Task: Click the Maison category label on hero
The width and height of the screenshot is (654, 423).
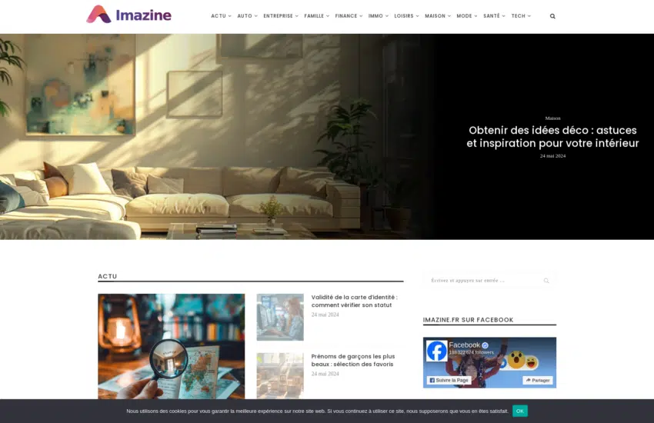Action: click(x=552, y=118)
